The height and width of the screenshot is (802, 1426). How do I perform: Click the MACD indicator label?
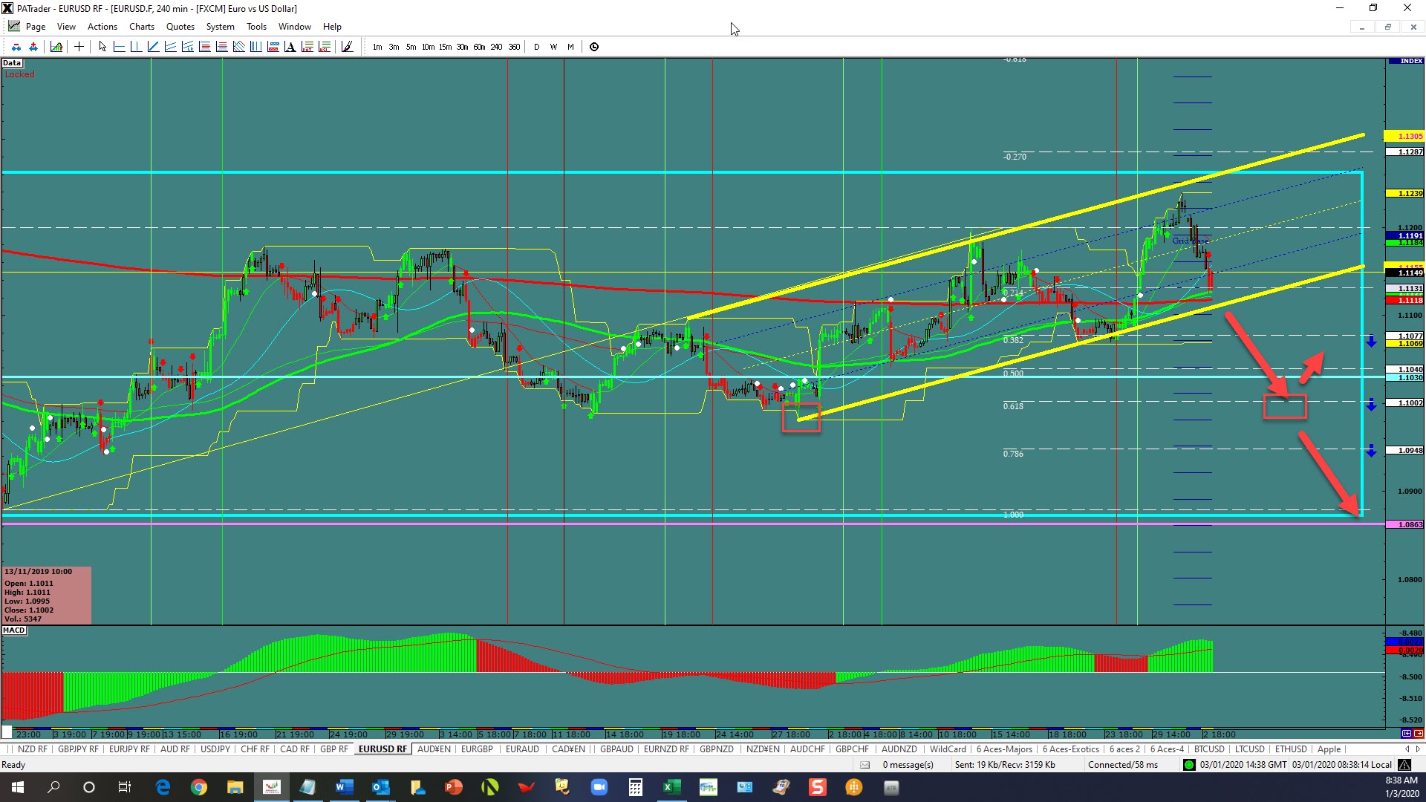click(x=14, y=630)
